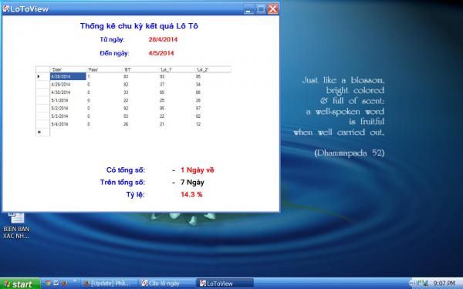Sort grid by the 'Date' column header
The width and height of the screenshot is (463, 289).
pyautogui.click(x=68, y=69)
